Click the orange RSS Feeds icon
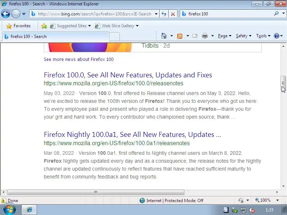Viewport: 287px width, 215px height. [x=180, y=36]
